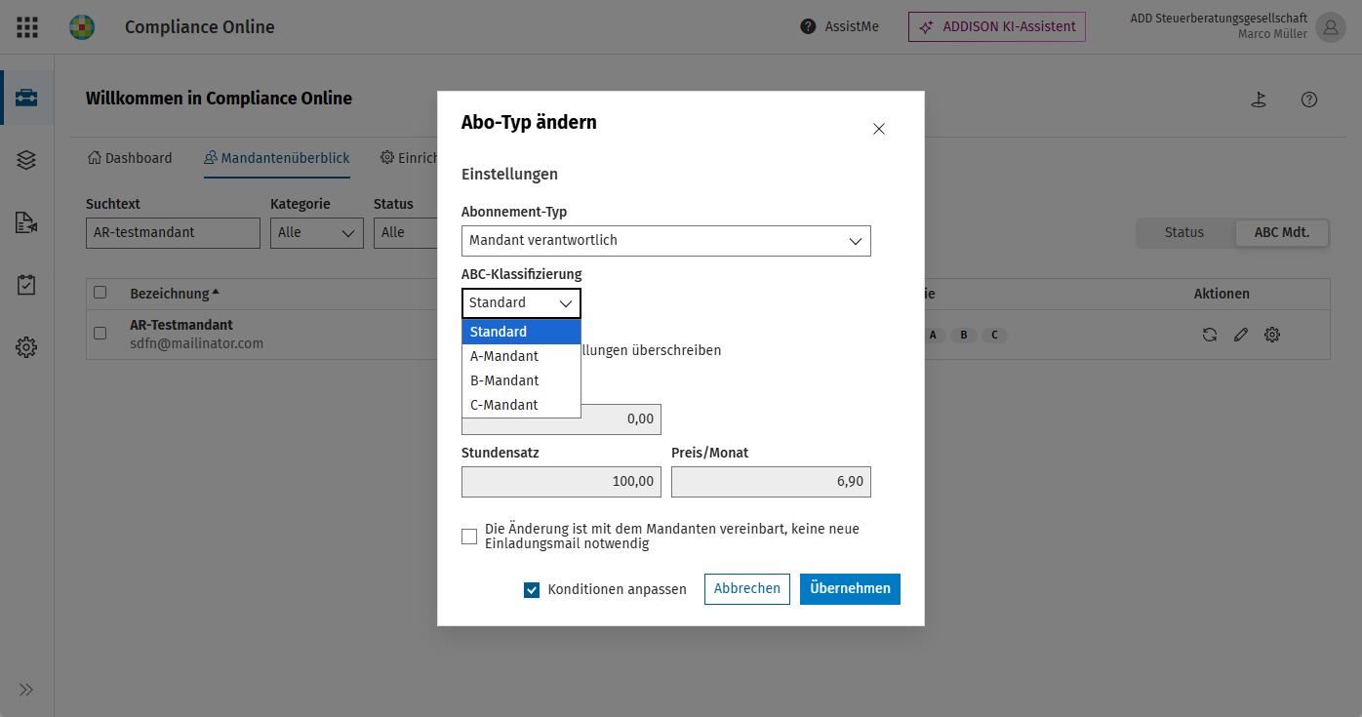This screenshot has width=1362, height=717.
Task: Open the Kategorie filter dropdown
Action: coord(317,232)
